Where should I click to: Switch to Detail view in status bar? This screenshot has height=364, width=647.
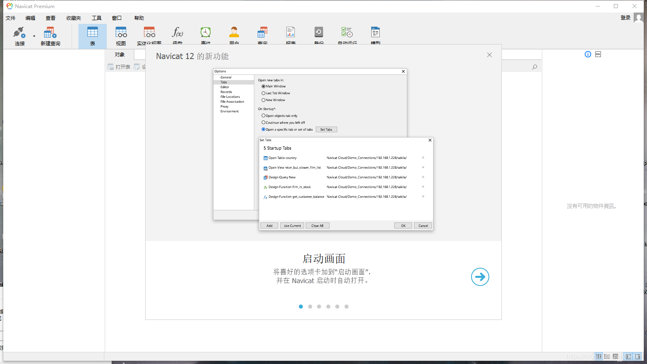pos(607,356)
